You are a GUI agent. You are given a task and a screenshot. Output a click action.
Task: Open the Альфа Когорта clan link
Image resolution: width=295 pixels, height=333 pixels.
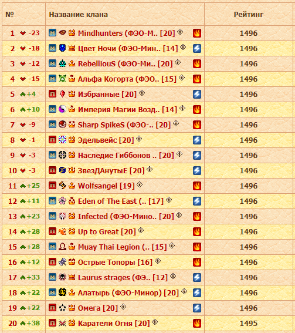pos(127,79)
